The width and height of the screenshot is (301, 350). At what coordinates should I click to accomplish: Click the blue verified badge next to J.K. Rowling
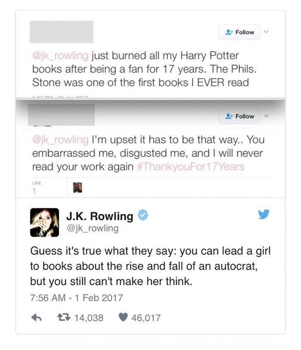click(143, 215)
